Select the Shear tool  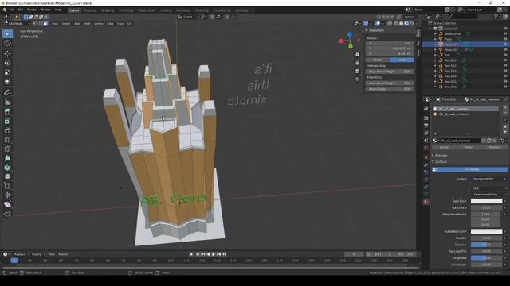coord(7,204)
